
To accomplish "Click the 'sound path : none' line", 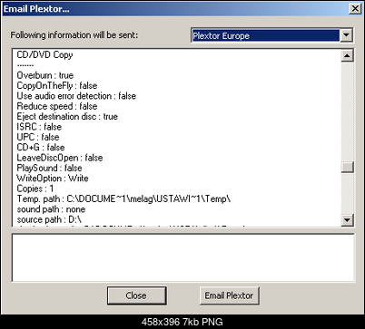I will (51, 209).
